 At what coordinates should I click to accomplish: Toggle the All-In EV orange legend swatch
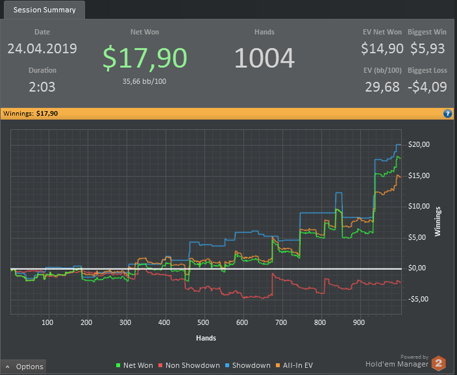coord(277,365)
